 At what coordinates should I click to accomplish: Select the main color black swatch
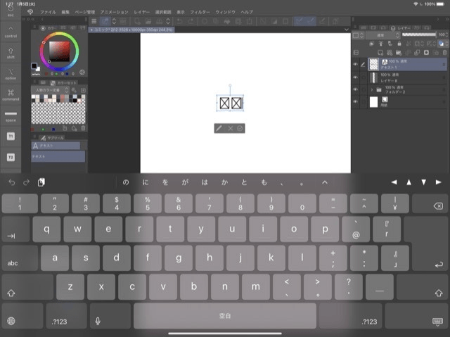click(34, 66)
